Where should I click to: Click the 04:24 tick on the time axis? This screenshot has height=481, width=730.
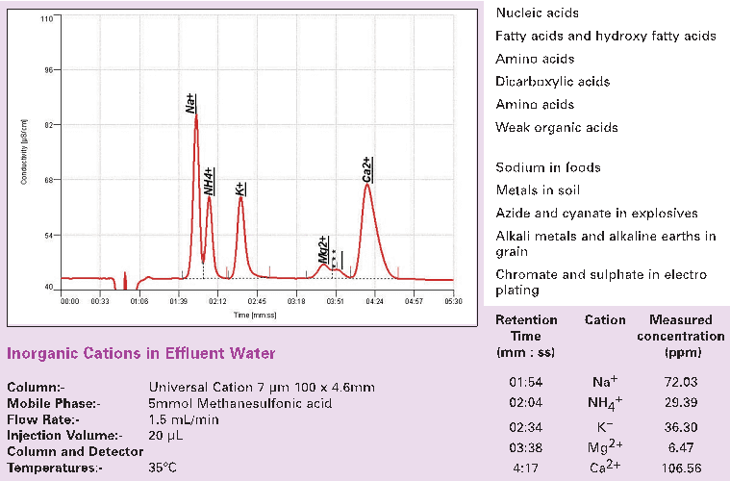(374, 301)
